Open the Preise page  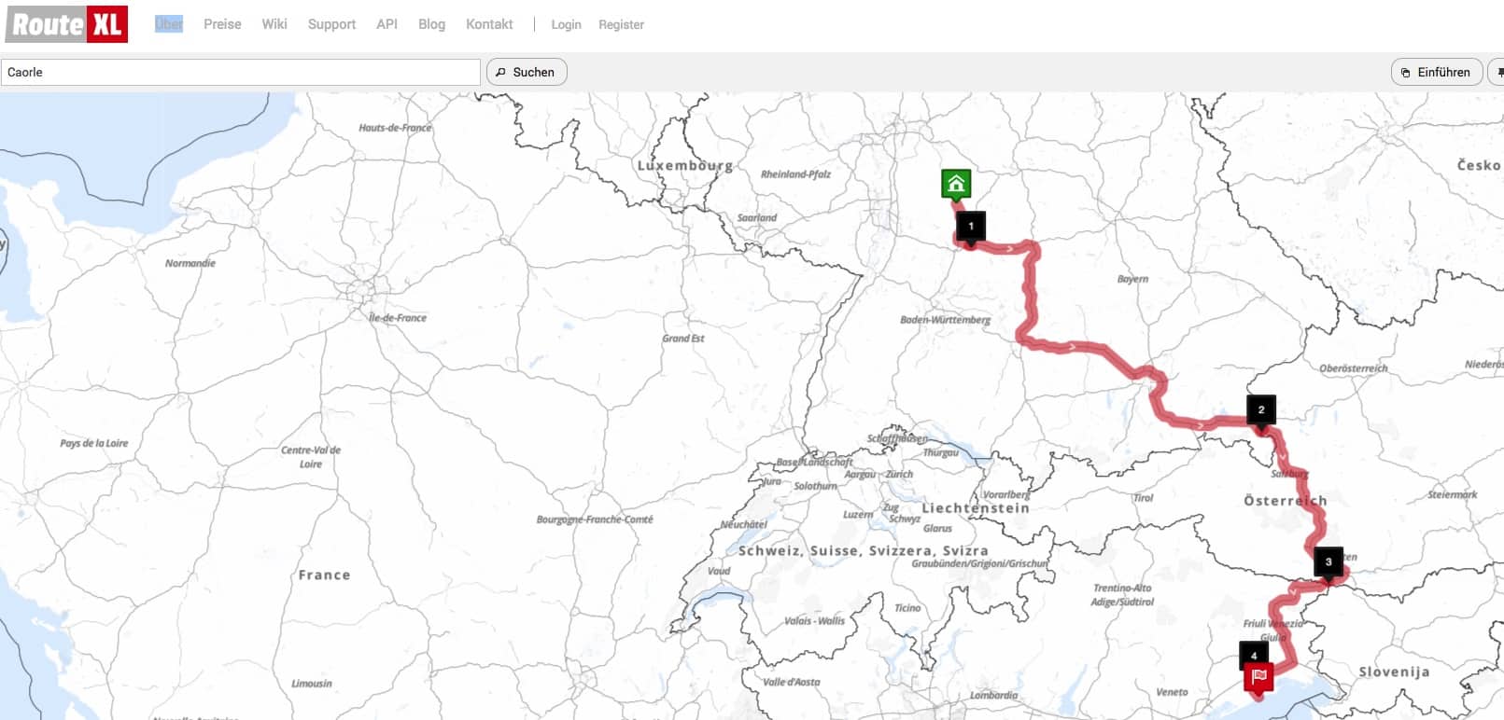tap(222, 24)
